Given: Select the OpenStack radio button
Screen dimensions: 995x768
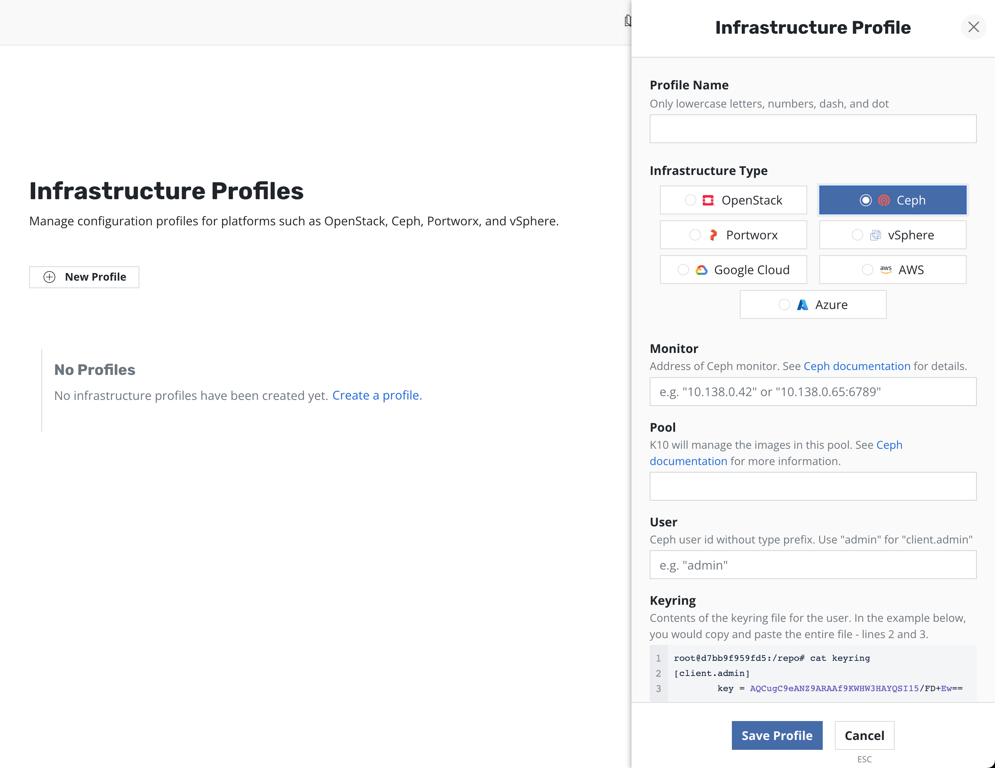Looking at the screenshot, I should tap(690, 201).
